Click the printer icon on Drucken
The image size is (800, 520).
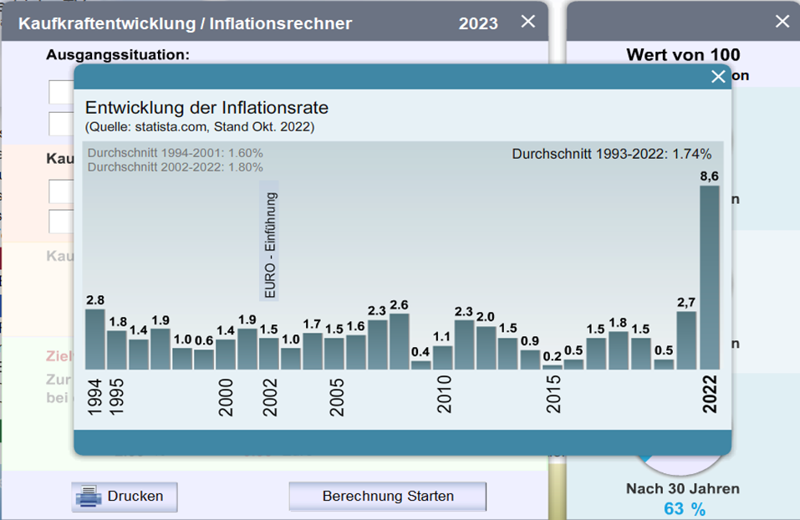tap(89, 497)
